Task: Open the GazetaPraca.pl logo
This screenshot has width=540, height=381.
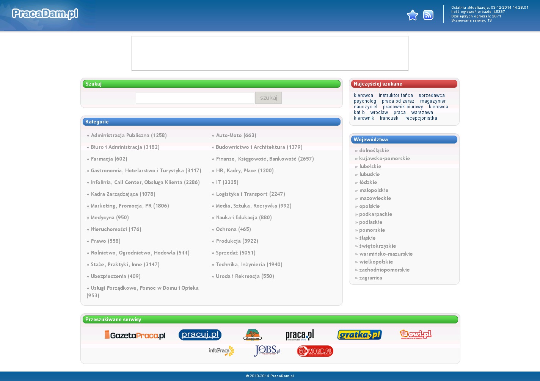Action: pyautogui.click(x=135, y=335)
